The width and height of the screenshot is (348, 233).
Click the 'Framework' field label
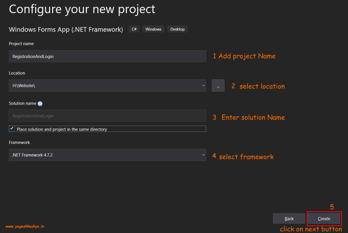click(19, 142)
